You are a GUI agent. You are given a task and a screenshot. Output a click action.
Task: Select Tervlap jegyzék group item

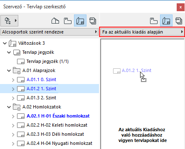[x=38, y=52]
